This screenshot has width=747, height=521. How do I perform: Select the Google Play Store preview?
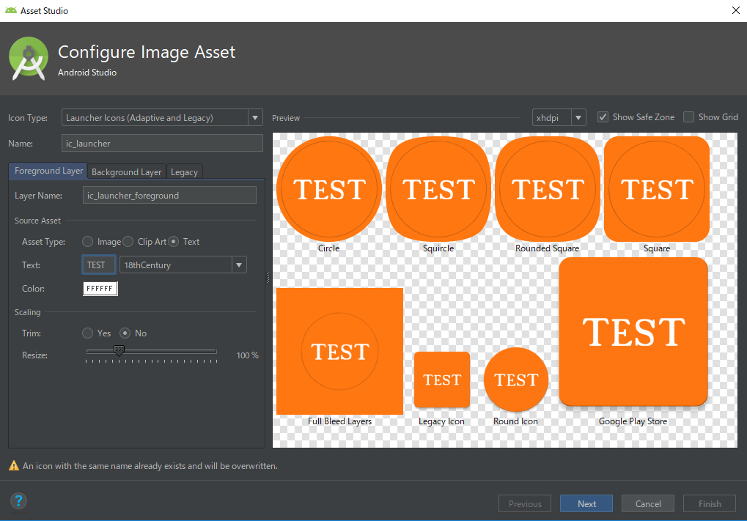click(x=633, y=332)
